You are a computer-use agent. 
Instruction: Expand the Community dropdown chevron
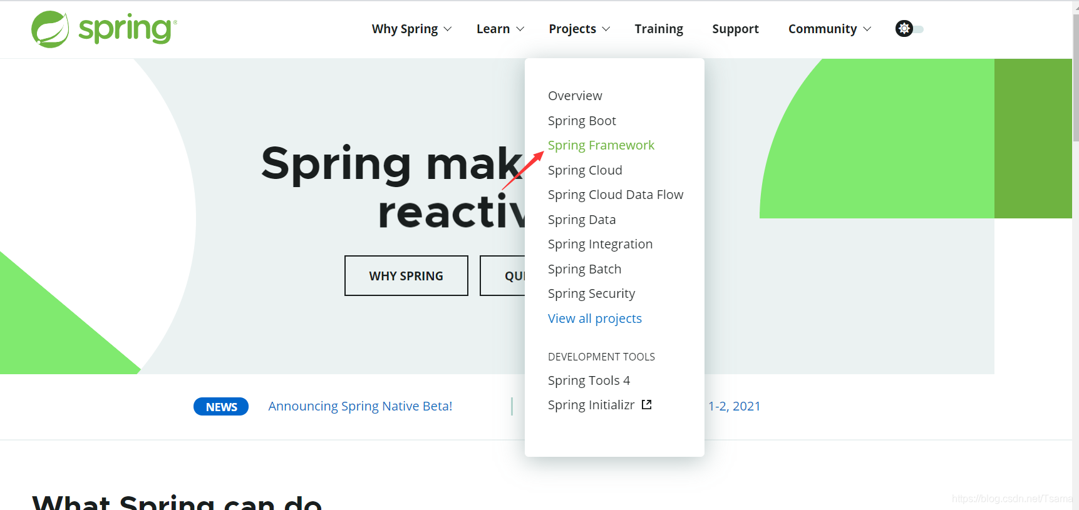867,29
